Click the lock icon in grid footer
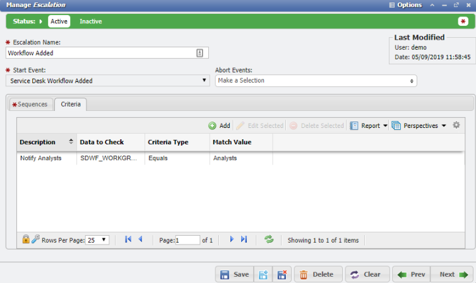 pyautogui.click(x=26, y=240)
